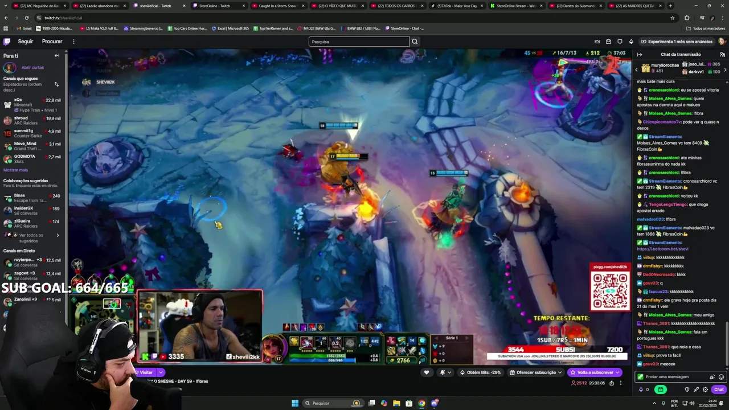The height and width of the screenshot is (410, 729).
Task: Open the chat community users icon
Action: [722, 55]
